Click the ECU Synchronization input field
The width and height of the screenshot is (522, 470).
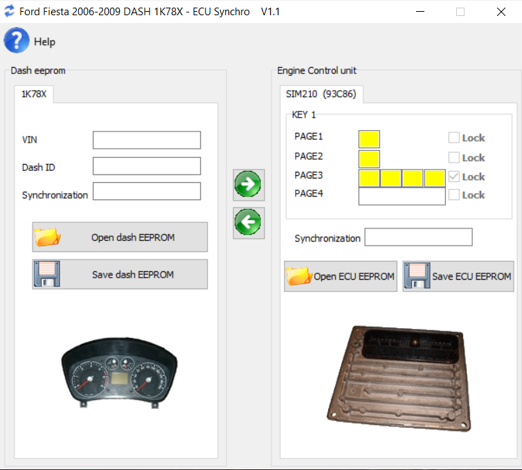coord(418,237)
